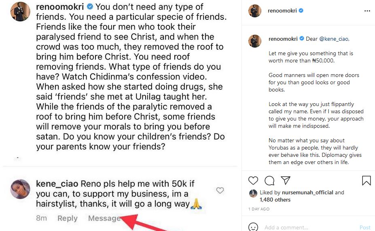Reply to kene_ciao's comment
The width and height of the screenshot is (375, 231).
pyautogui.click(x=67, y=218)
